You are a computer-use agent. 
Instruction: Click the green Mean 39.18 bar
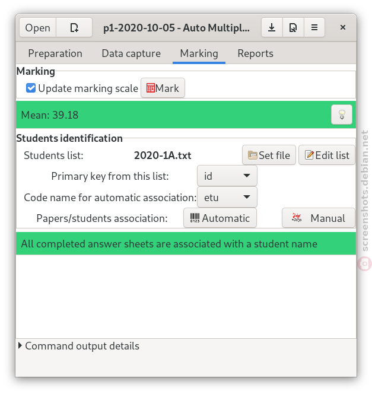point(186,115)
